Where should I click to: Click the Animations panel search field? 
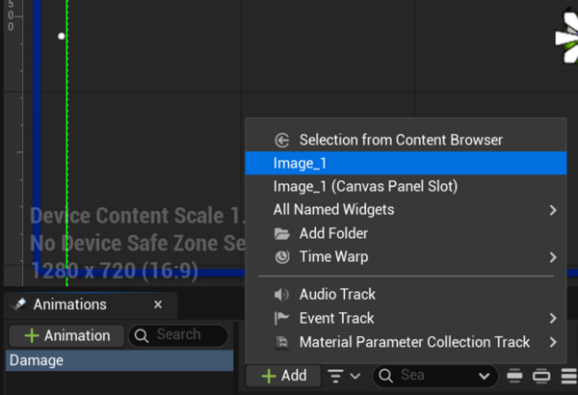[179, 335]
